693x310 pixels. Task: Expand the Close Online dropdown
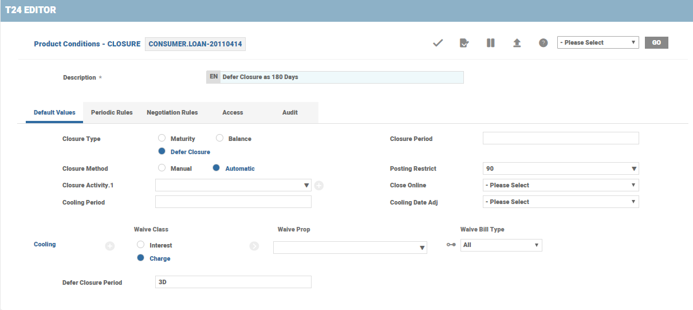point(561,185)
